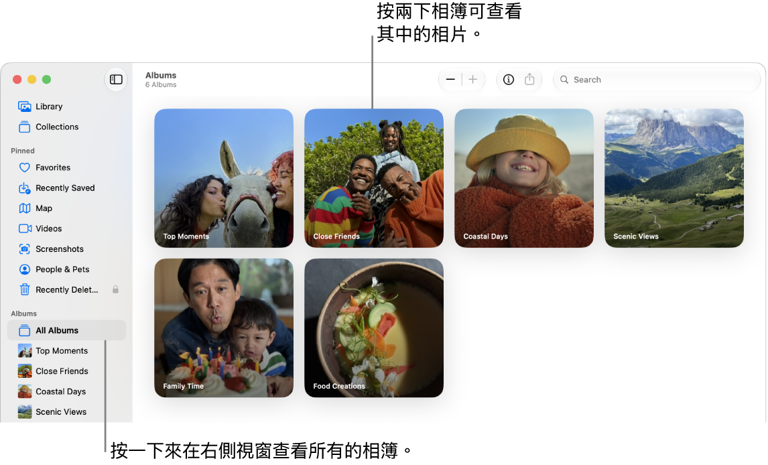This screenshot has width=768, height=465.
Task: Select the Favorites heart icon
Action: point(25,168)
